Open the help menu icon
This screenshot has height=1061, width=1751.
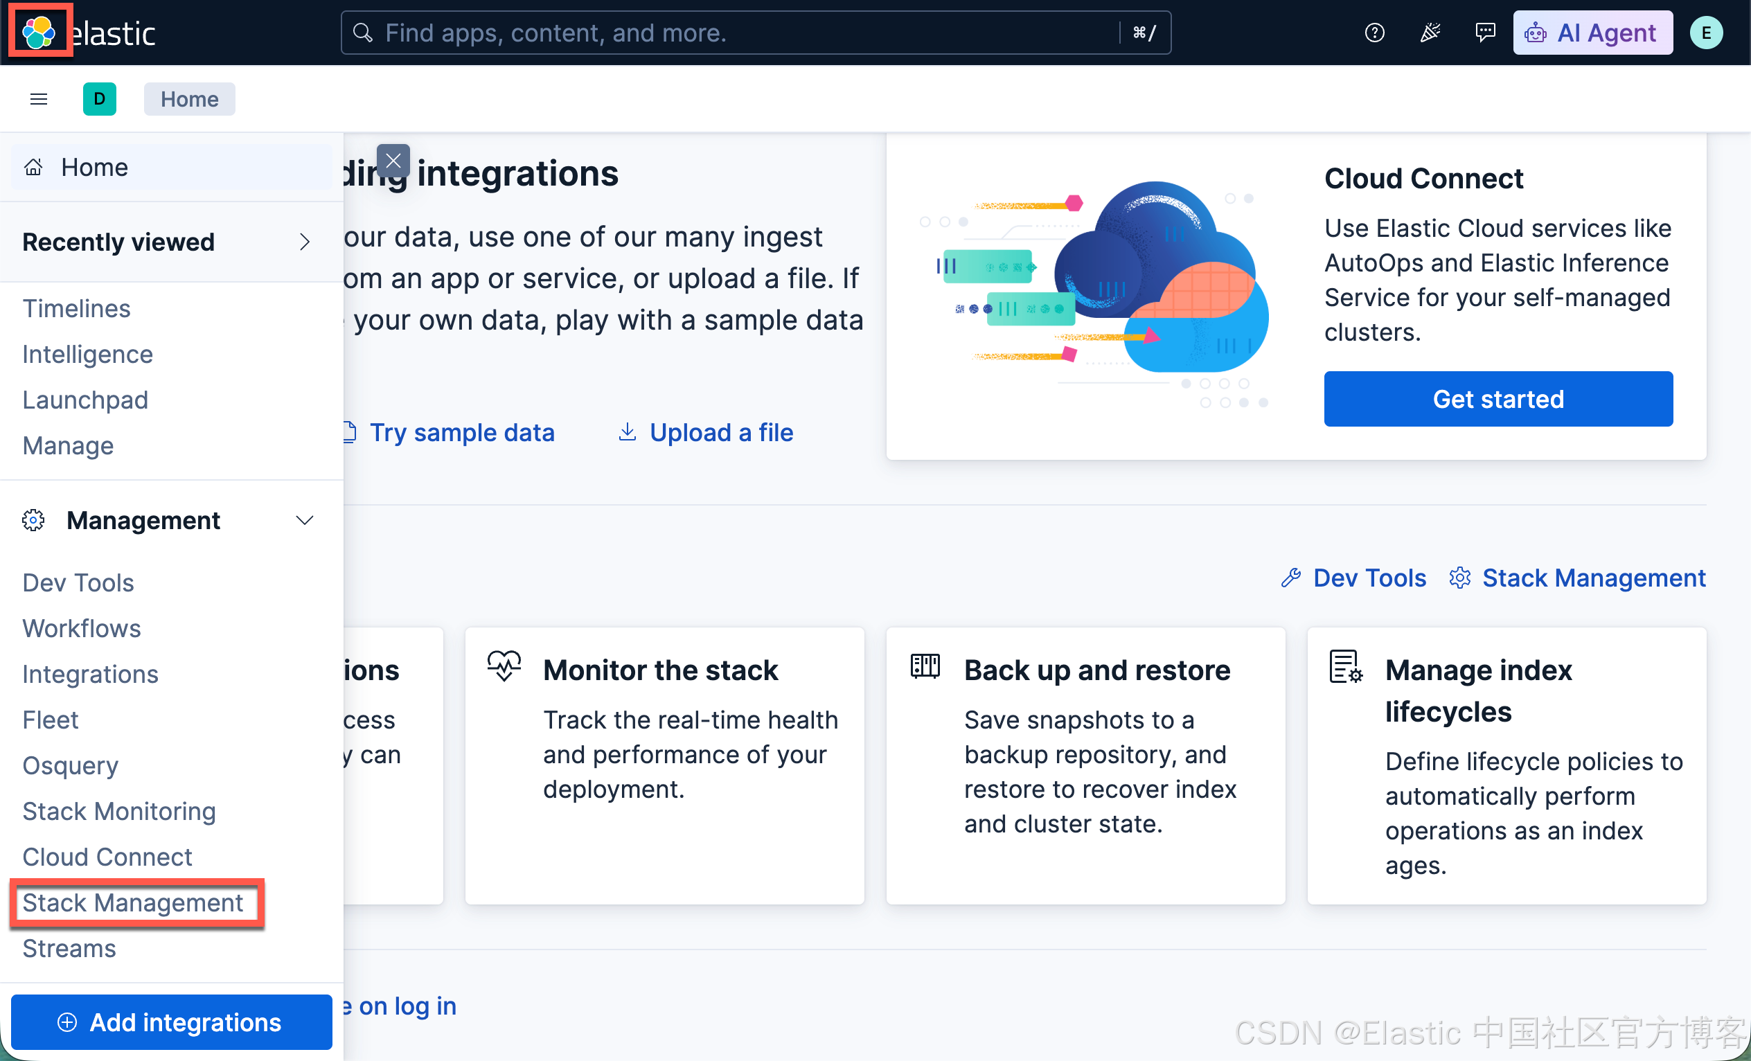click(x=1374, y=33)
